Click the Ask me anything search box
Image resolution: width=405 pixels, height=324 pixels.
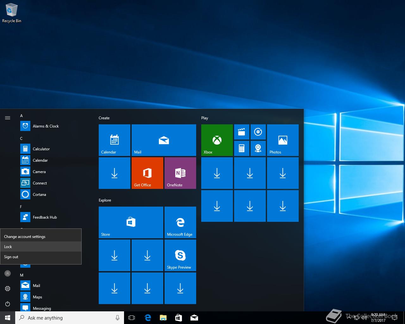(70, 318)
